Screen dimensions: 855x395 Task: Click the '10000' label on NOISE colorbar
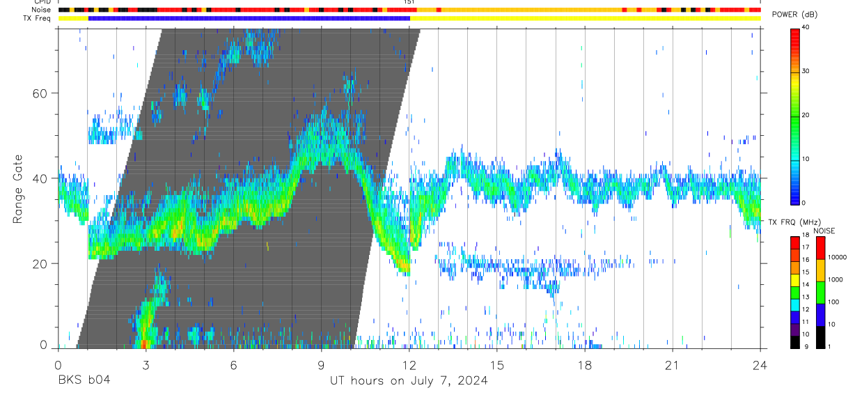[x=838, y=257]
